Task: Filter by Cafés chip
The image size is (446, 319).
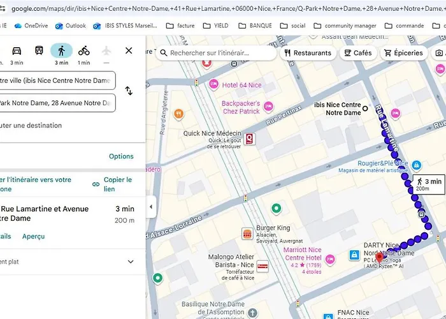Action: (x=358, y=53)
